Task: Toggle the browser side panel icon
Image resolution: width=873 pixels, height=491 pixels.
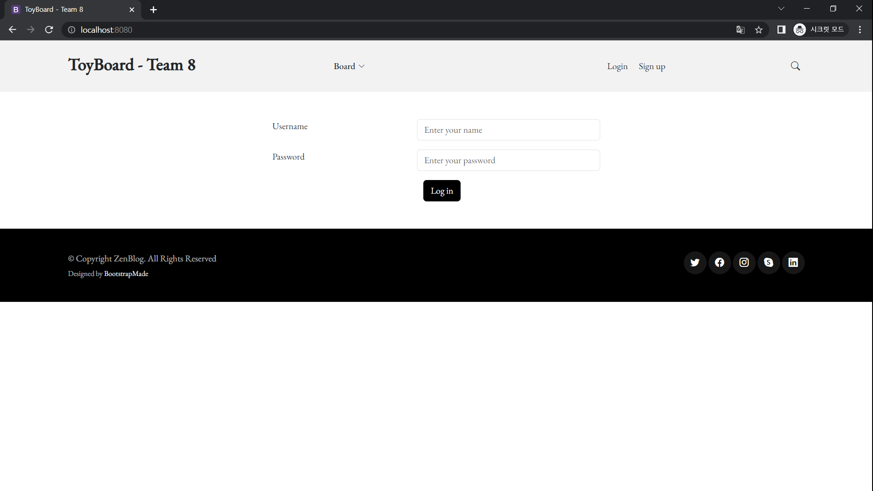Action: coord(781,30)
